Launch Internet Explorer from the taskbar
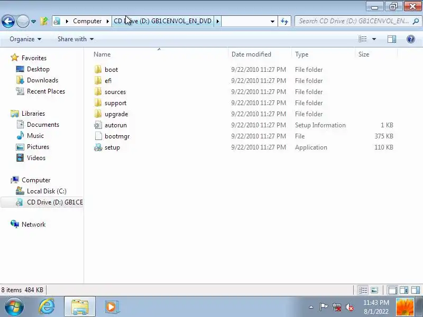 (47, 307)
